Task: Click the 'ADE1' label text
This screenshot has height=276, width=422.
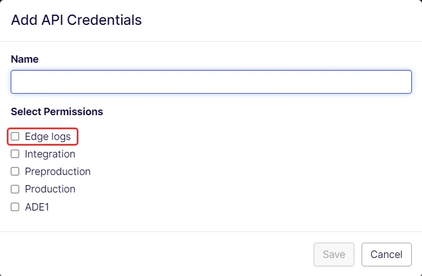Action: tap(37, 207)
